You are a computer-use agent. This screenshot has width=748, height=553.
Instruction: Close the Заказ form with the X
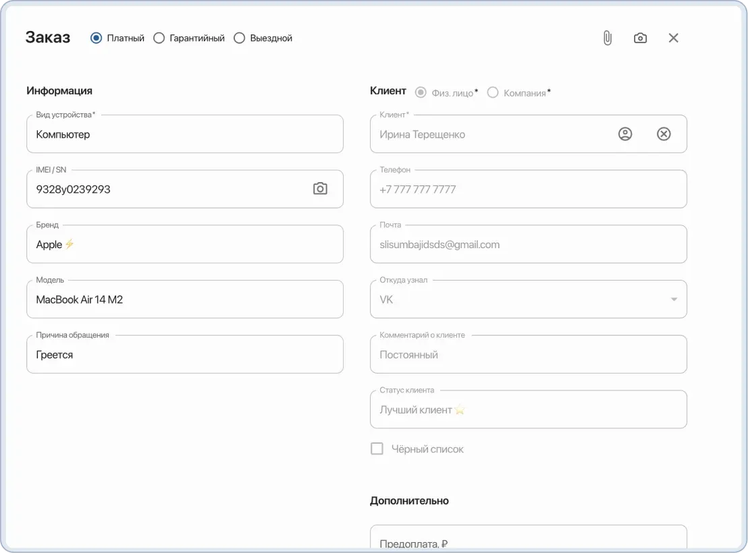(x=673, y=38)
